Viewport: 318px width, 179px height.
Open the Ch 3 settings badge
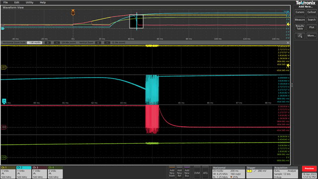click(40, 173)
